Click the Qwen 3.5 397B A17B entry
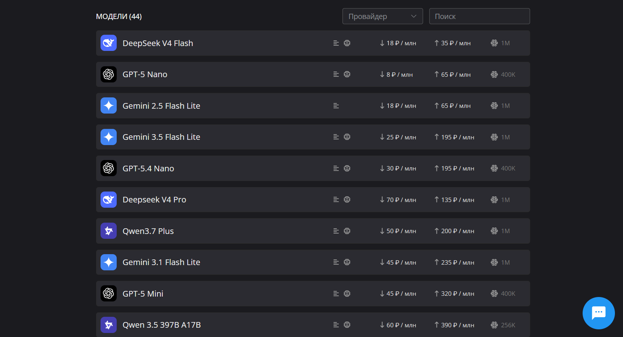The width and height of the screenshot is (623, 337). tap(313, 325)
